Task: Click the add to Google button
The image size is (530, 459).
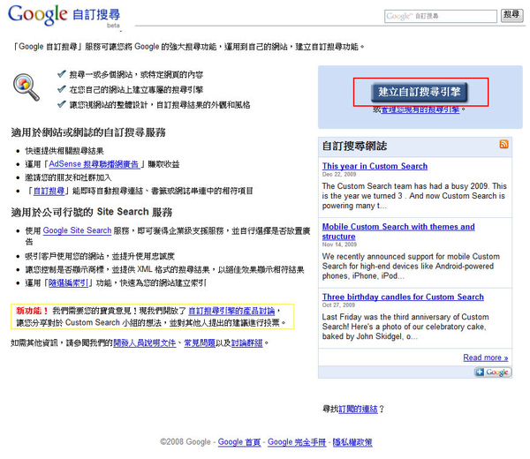Action: pyautogui.click(x=493, y=372)
